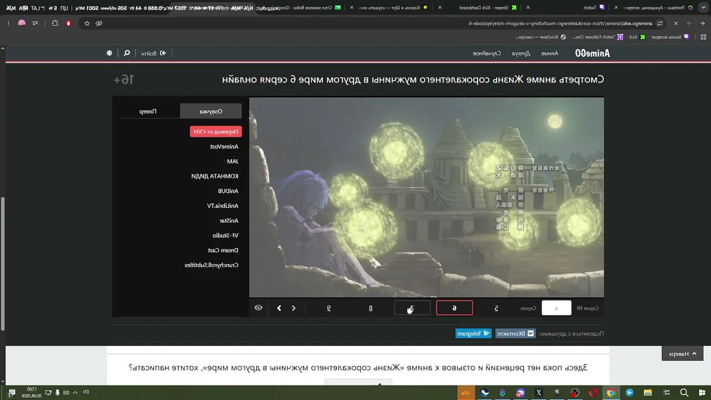The width and height of the screenshot is (711, 400).
Task: Click the Войти login link
Action: [x=153, y=53]
